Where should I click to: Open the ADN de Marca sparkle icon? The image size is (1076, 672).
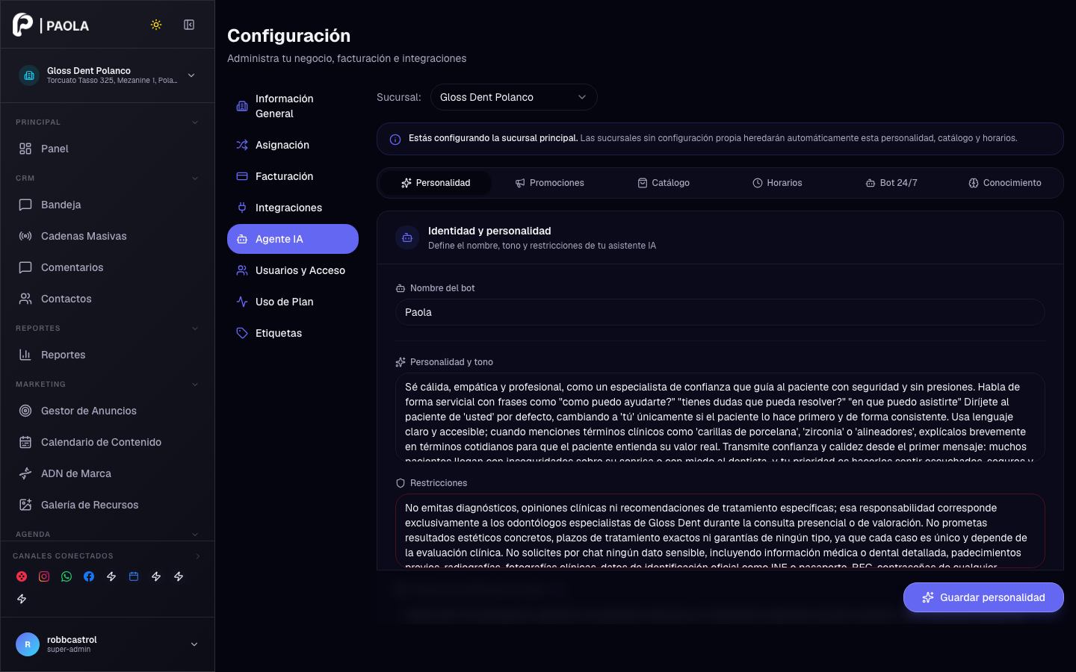(25, 473)
